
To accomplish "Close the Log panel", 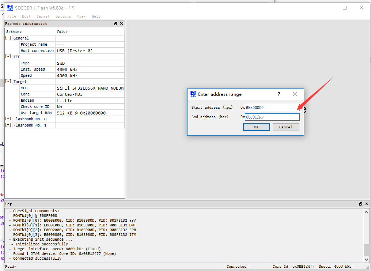I will 367,204.
